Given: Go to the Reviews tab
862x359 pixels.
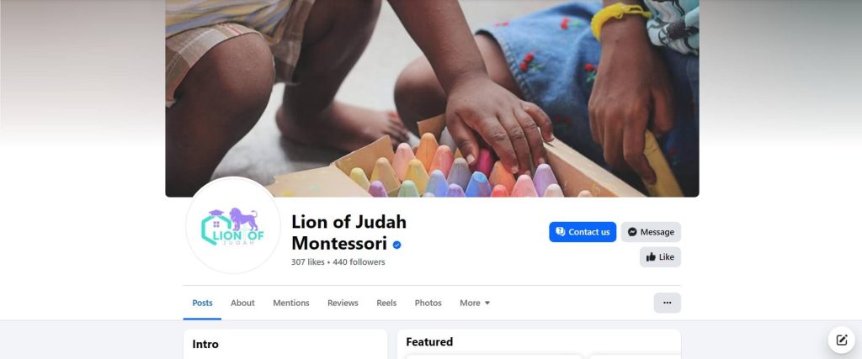Looking at the screenshot, I should click(343, 303).
